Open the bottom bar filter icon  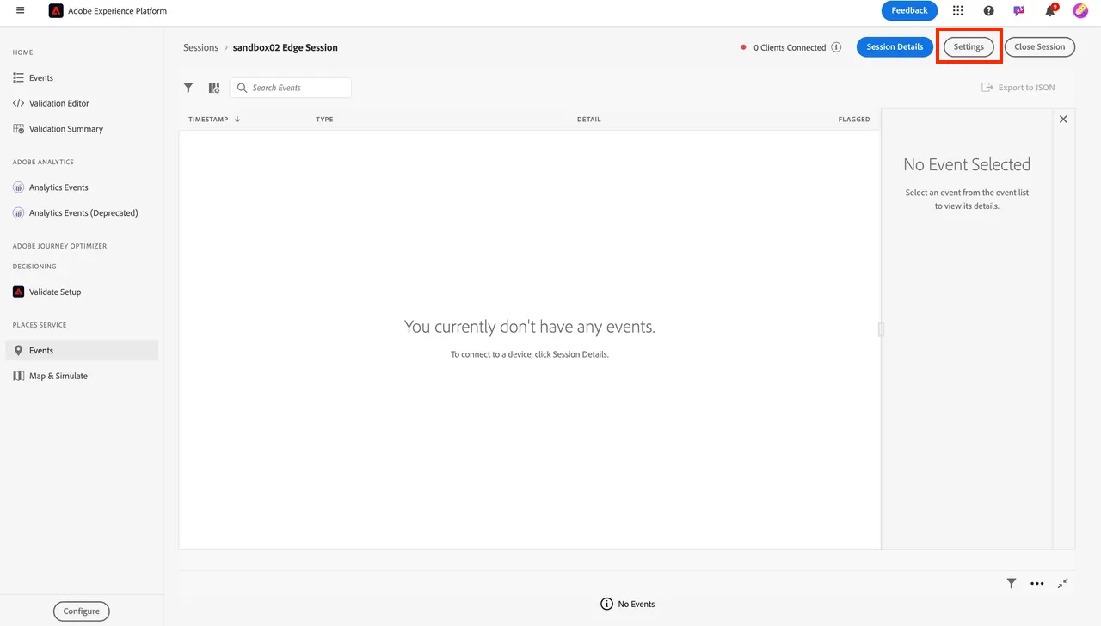coord(1012,583)
